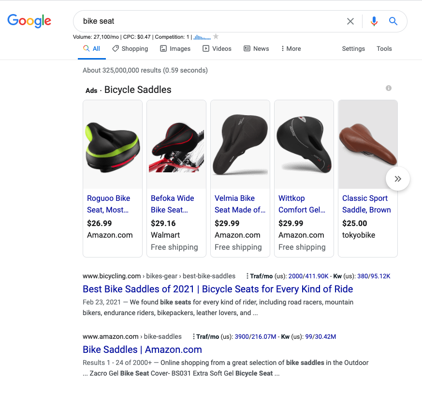
Task: Click the blue magnifier search icon
Action: (x=393, y=21)
